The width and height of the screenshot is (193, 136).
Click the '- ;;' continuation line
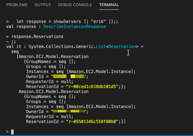point(11,42)
